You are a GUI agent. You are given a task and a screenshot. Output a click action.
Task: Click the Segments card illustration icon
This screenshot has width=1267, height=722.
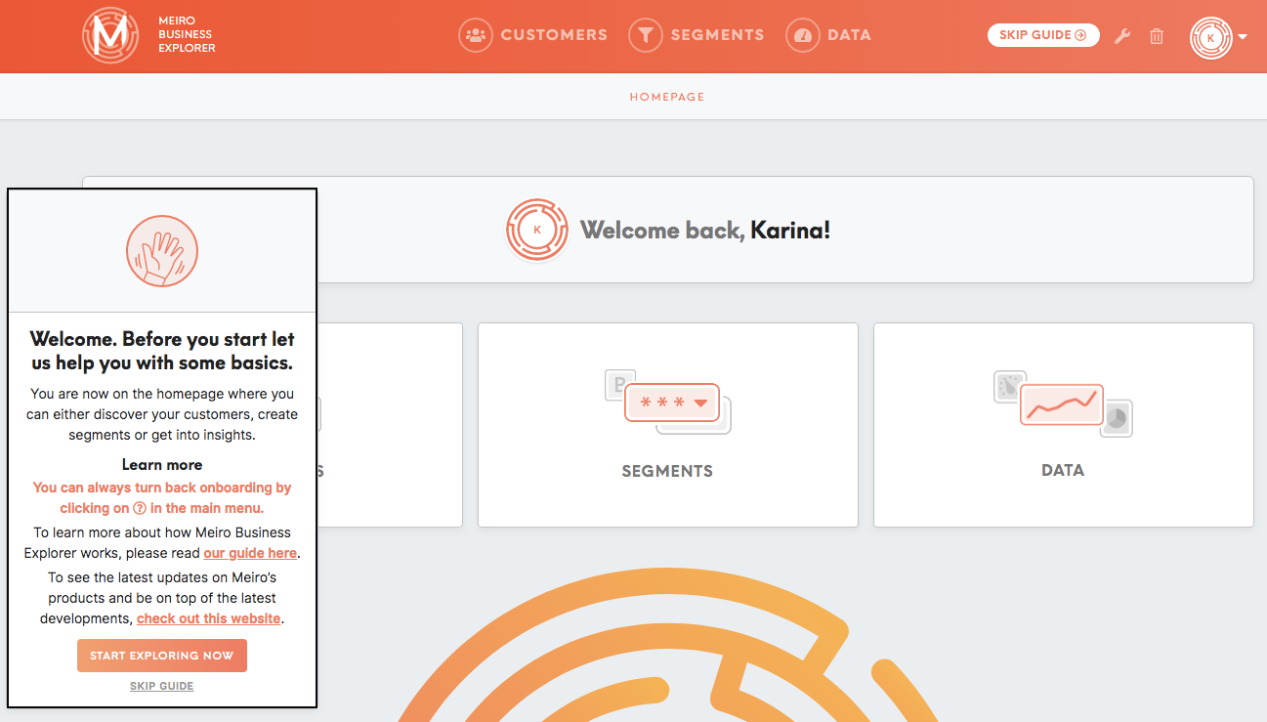tap(668, 402)
